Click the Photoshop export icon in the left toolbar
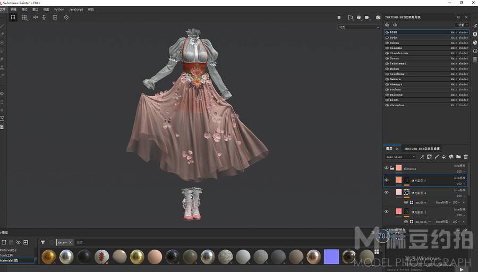 coord(2,118)
